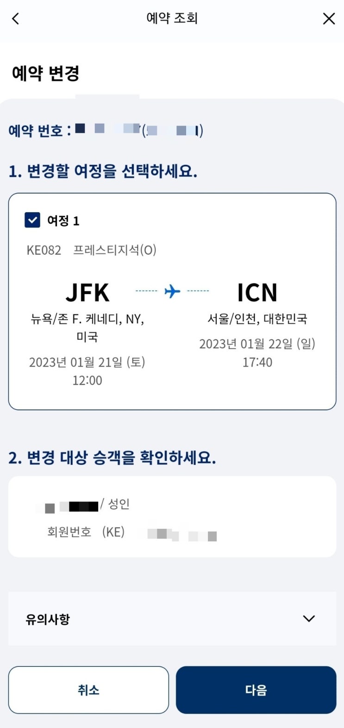The width and height of the screenshot is (344, 728).
Task: Click the 예약 조회 page title
Action: pos(172,19)
